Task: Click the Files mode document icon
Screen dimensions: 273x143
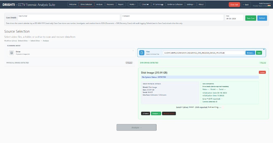Action: [142, 53]
